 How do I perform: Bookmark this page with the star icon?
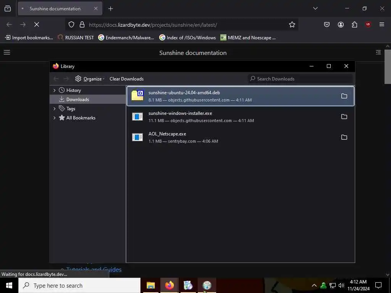[292, 24]
